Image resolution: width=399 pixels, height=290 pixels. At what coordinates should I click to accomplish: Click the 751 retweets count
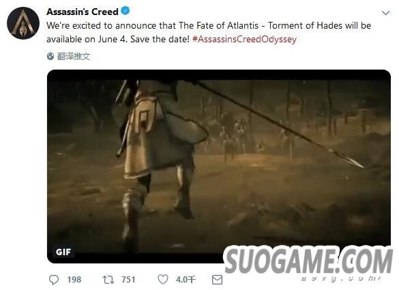pyautogui.click(x=128, y=280)
